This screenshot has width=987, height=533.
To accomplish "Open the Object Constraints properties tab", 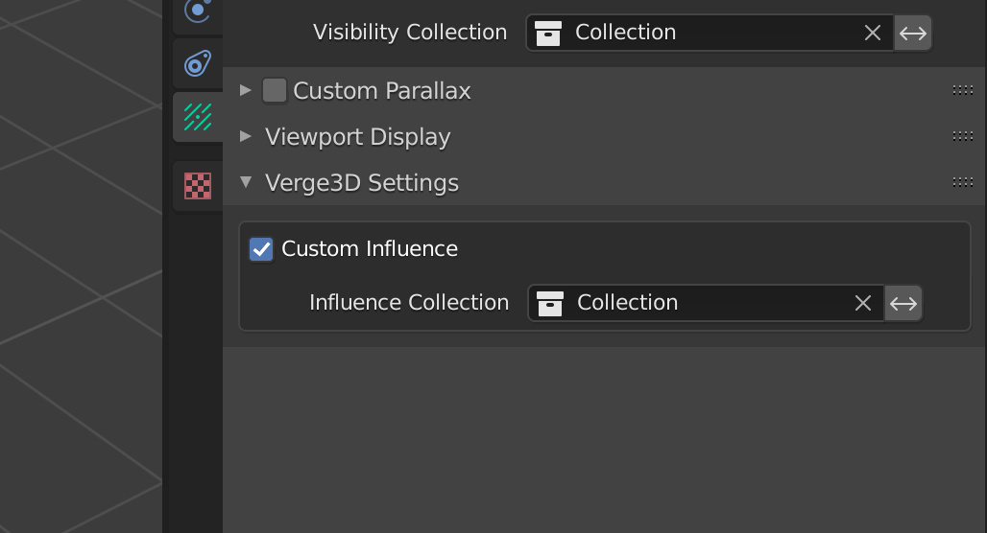I will (x=198, y=63).
